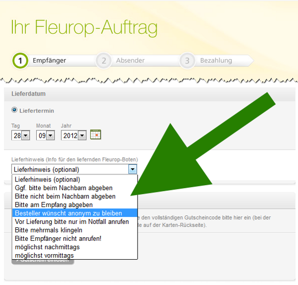The height and width of the screenshot is (285, 298).
Task: Choose 'Bitte Empfänger nicht anrufen!' option
Action: tap(74, 238)
